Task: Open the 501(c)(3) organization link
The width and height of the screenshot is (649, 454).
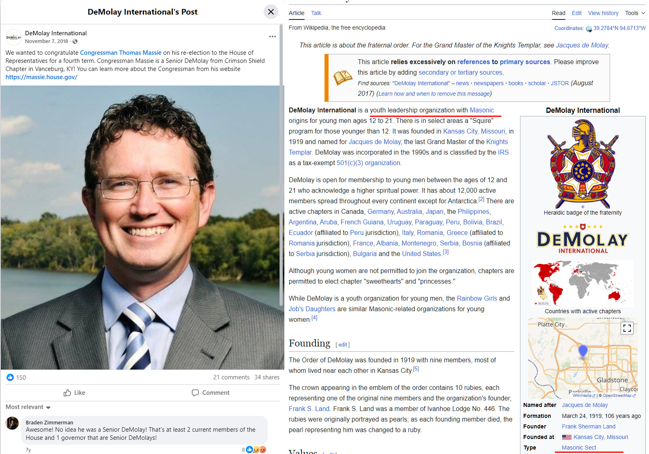Action: coord(368,163)
